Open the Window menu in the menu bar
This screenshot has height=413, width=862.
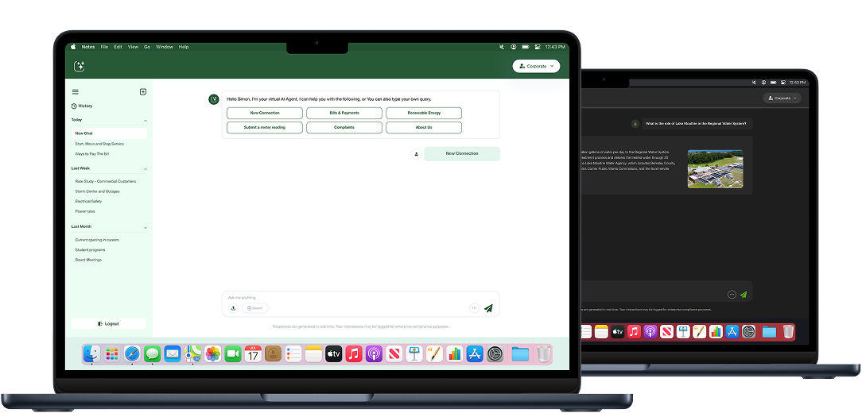point(164,47)
